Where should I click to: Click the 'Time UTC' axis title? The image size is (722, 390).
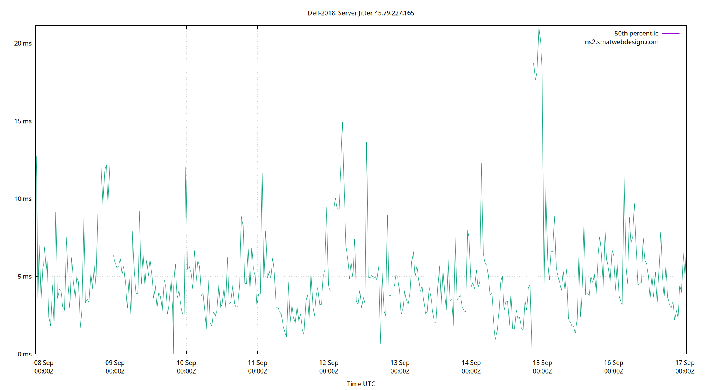coord(361,384)
